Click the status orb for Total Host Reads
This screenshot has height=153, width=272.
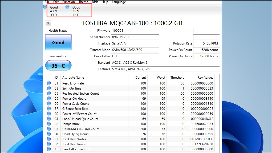point(49,144)
